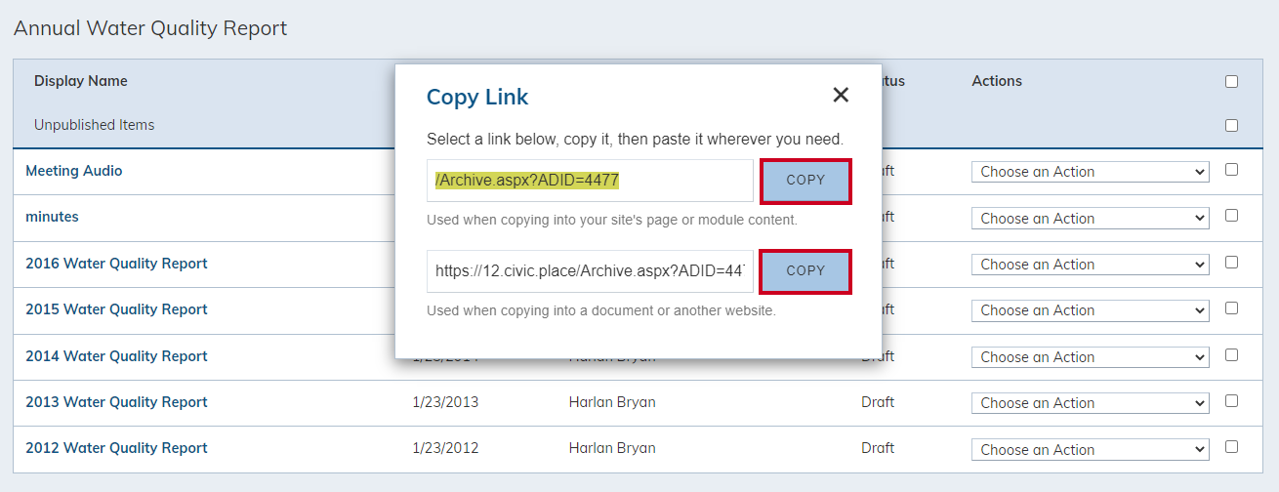
Task: Open the 2014 Water Quality Report
Action: click(116, 356)
